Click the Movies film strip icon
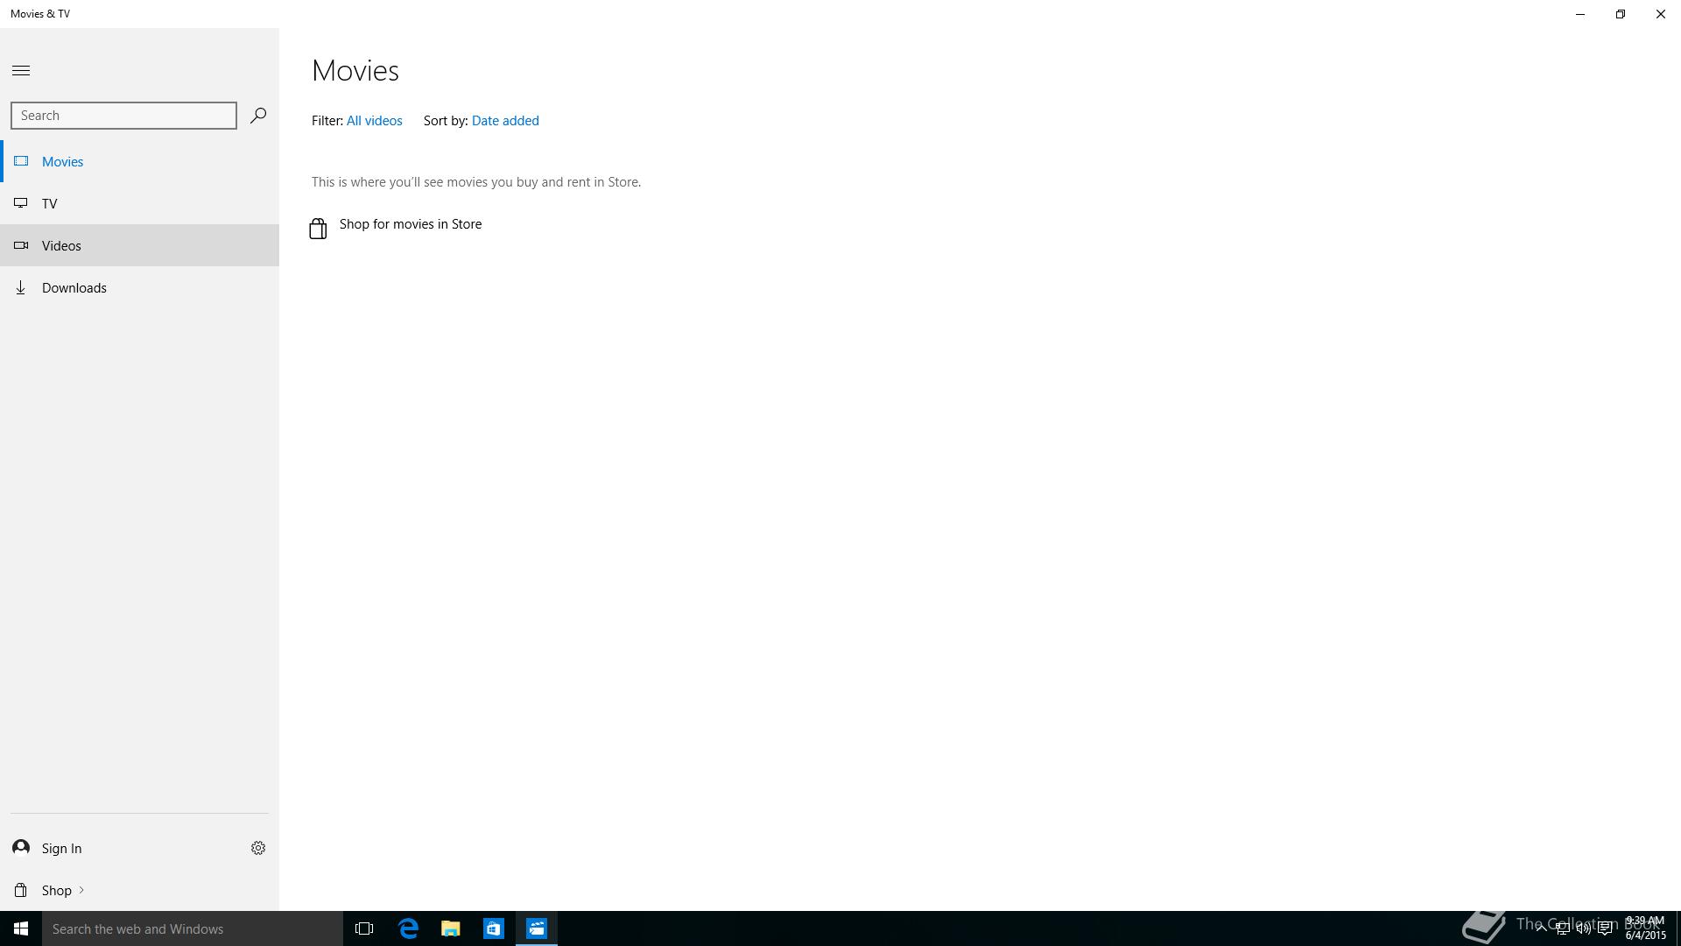Image resolution: width=1681 pixels, height=946 pixels. (21, 161)
